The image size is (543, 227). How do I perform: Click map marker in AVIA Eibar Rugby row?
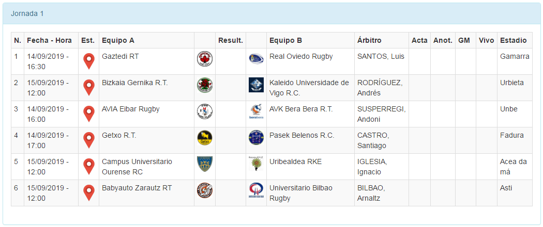click(89, 113)
